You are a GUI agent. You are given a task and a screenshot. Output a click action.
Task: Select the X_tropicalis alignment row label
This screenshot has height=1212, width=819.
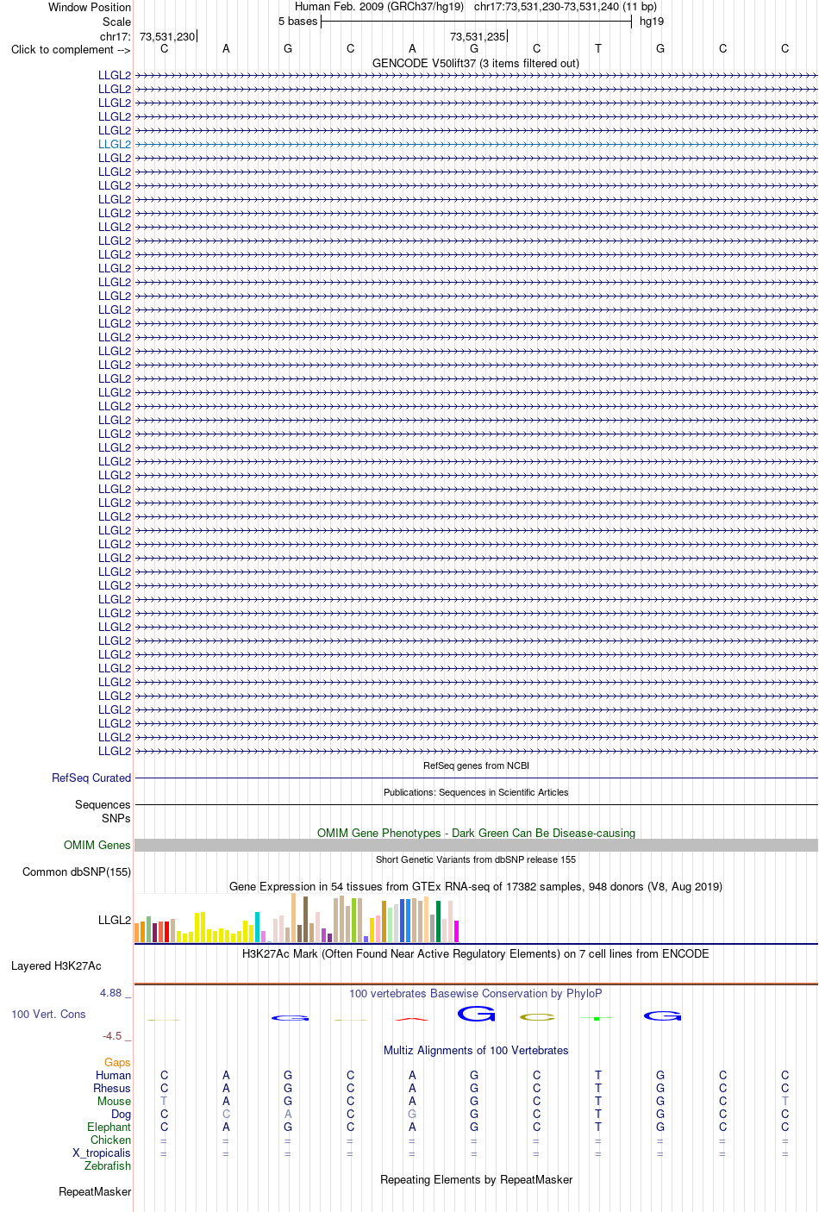click(x=102, y=1153)
